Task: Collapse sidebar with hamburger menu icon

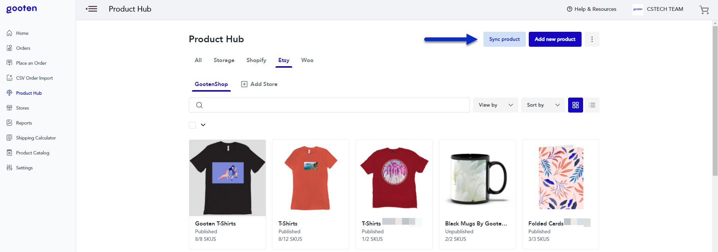Action: click(91, 9)
